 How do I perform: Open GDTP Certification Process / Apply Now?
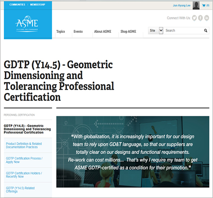[x=24, y=160]
